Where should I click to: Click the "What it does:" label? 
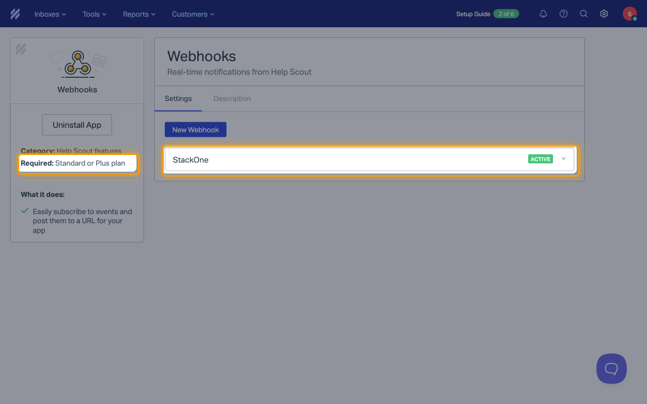tap(42, 194)
